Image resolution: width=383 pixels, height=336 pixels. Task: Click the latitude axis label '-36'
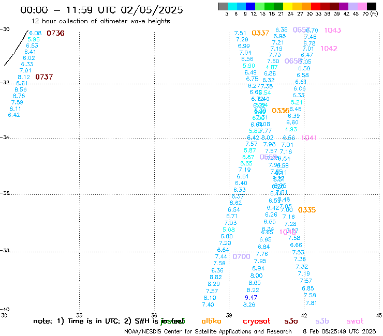click(5, 193)
